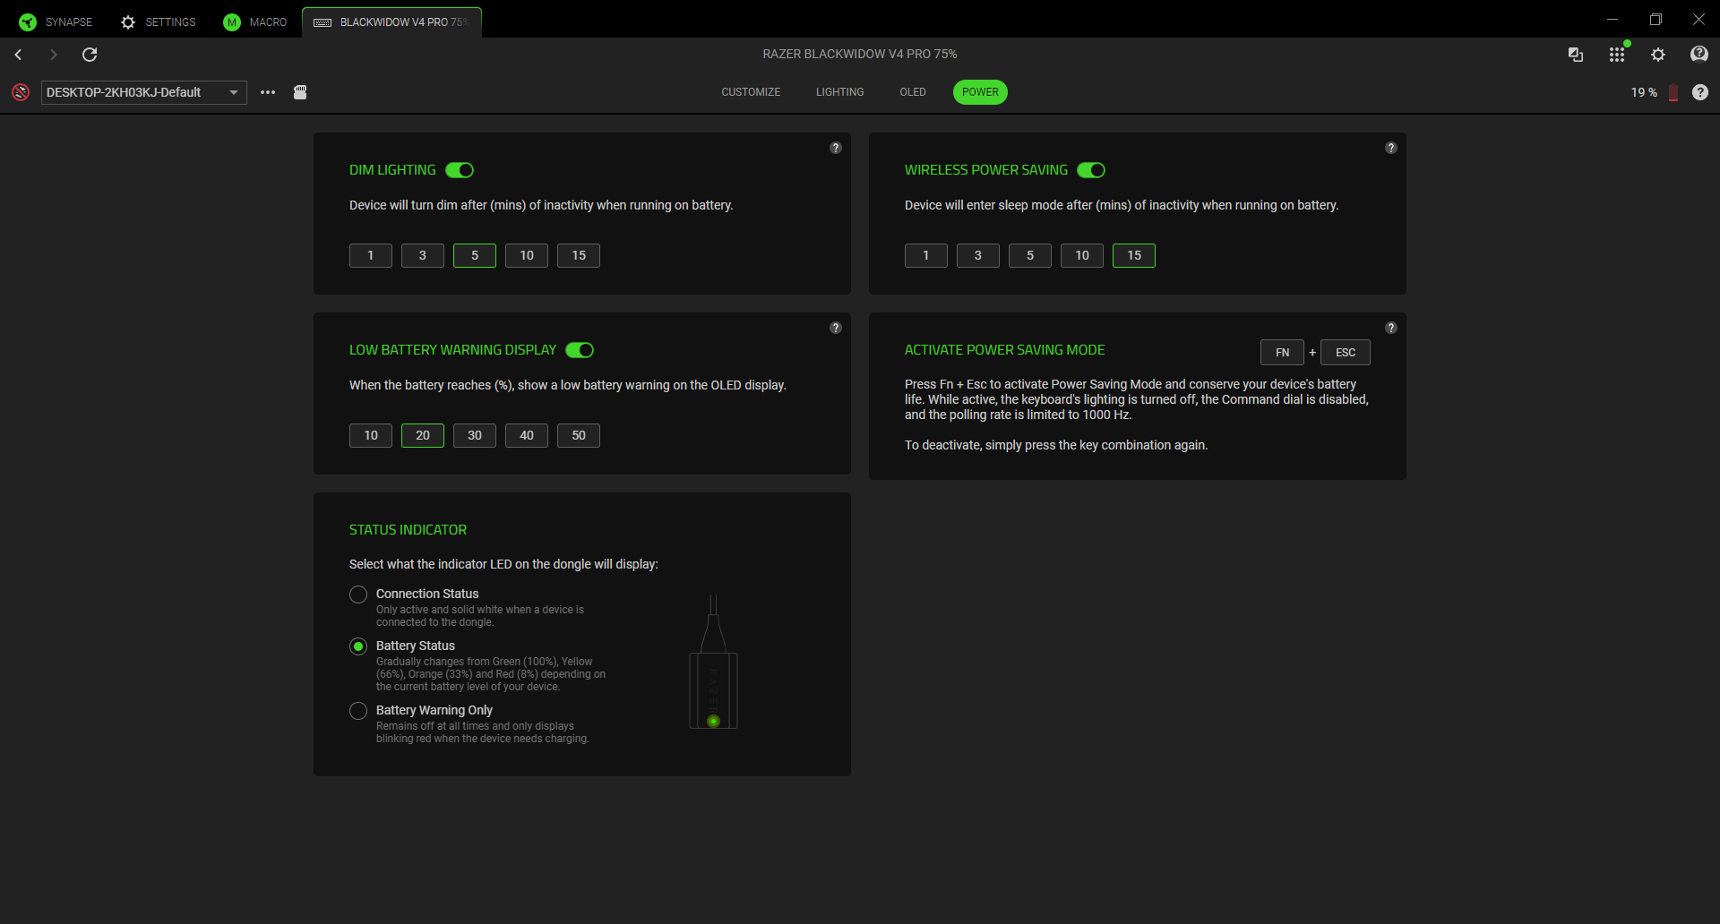The height and width of the screenshot is (924, 1720).
Task: Click the Low Battery Warning help icon
Action: coord(835,328)
